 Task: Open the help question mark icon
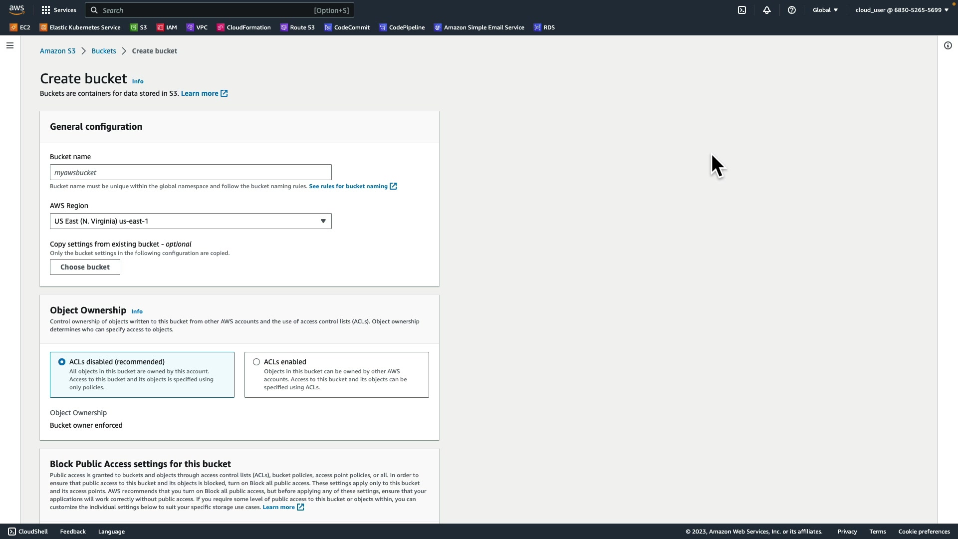click(792, 10)
